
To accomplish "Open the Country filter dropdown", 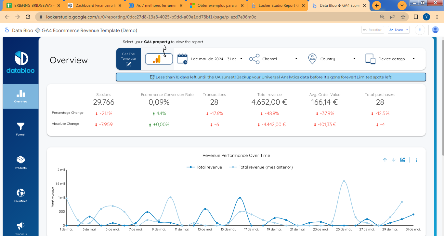I will 354,59.
